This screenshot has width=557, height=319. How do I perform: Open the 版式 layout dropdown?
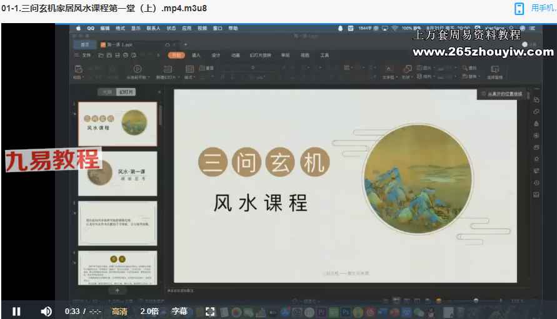coord(189,77)
